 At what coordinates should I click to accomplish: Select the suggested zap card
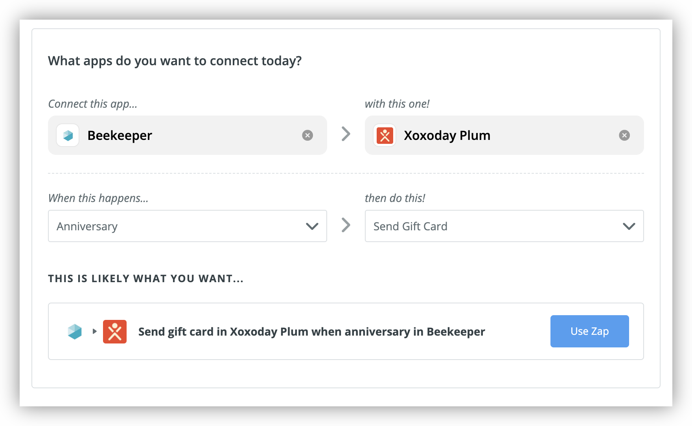click(x=346, y=331)
